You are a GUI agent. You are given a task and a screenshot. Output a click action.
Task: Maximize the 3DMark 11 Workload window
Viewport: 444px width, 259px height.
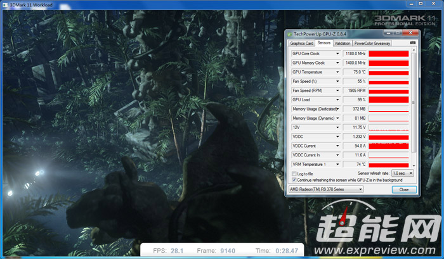click(x=421, y=4)
